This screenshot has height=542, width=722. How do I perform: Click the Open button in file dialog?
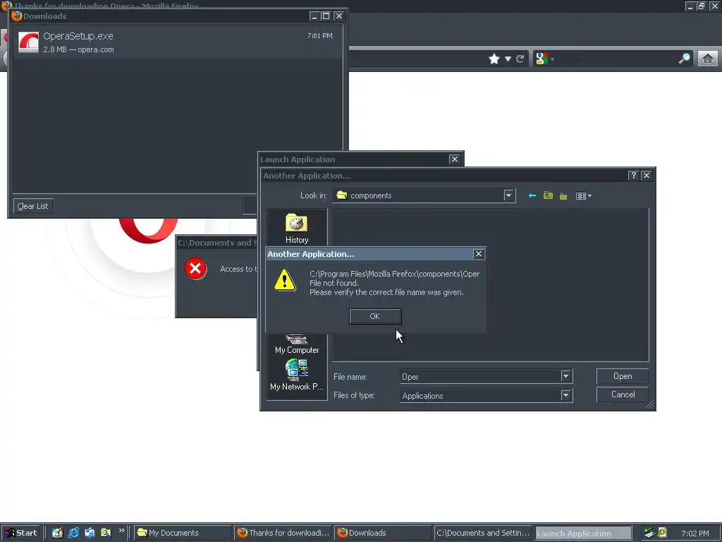(622, 376)
